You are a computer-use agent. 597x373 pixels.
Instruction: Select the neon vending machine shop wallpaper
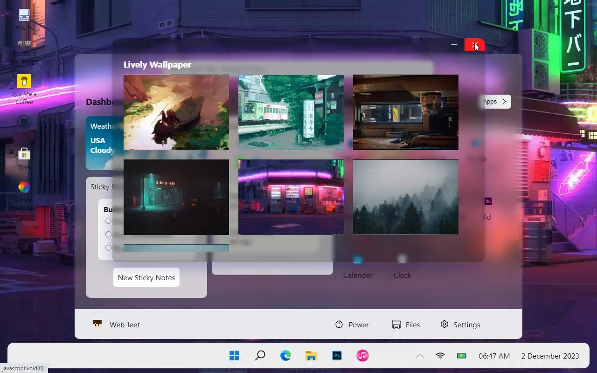291,197
